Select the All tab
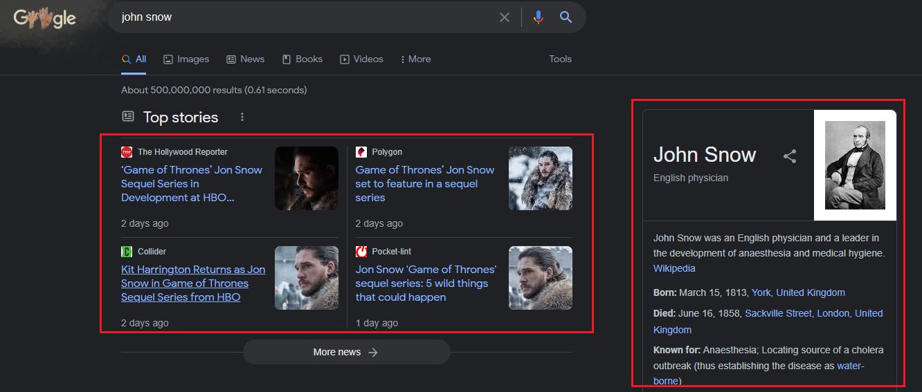The width and height of the screenshot is (922, 392). pyautogui.click(x=134, y=59)
